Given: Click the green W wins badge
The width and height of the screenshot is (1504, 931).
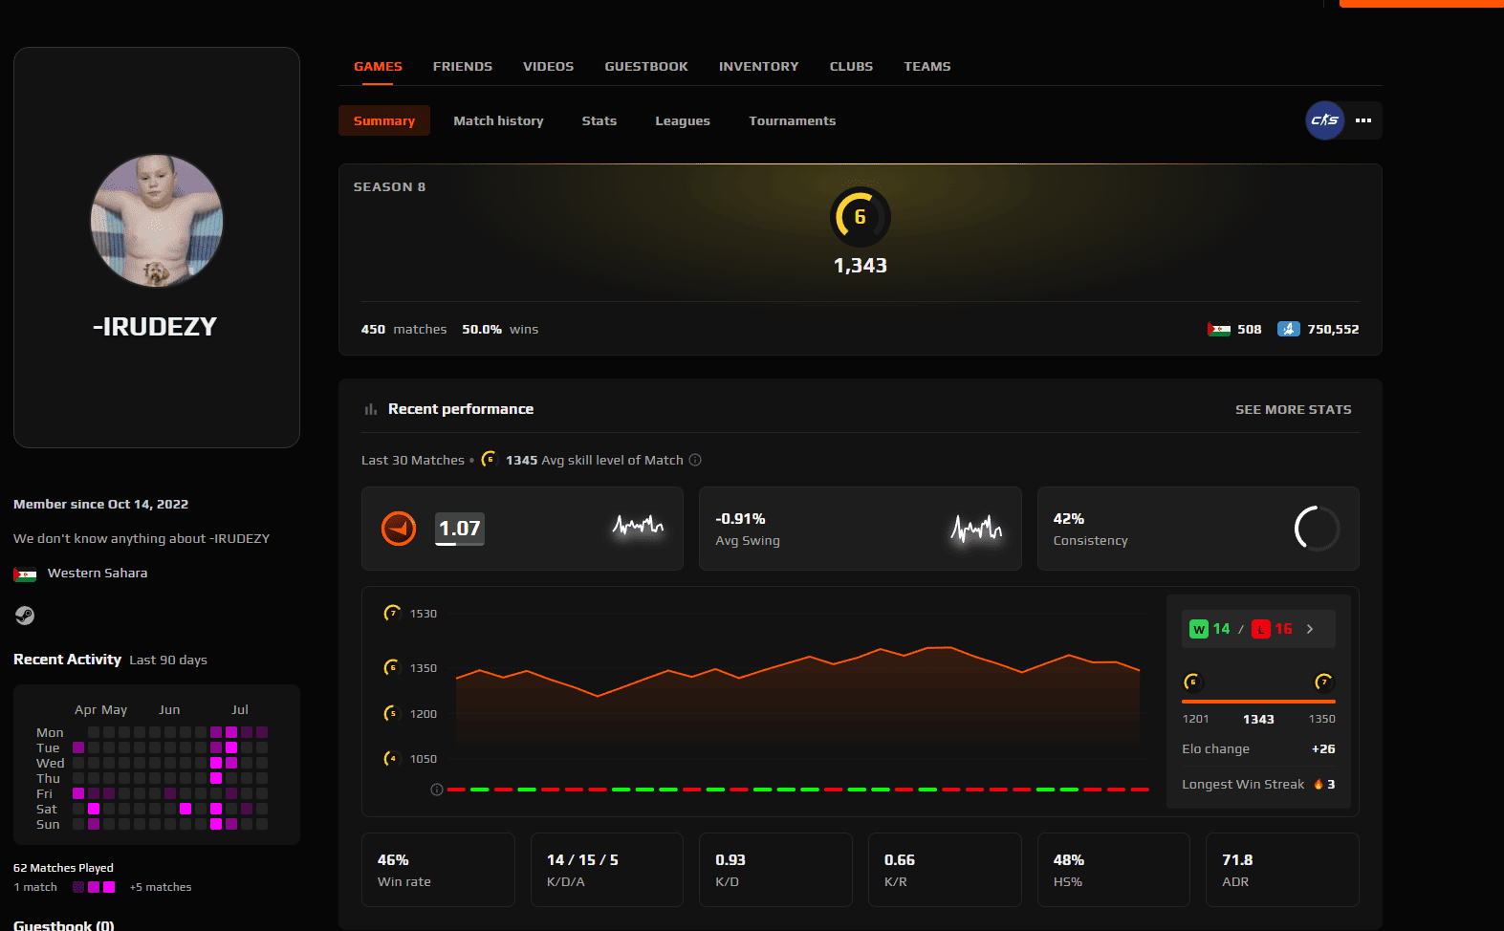Looking at the screenshot, I should (1199, 629).
